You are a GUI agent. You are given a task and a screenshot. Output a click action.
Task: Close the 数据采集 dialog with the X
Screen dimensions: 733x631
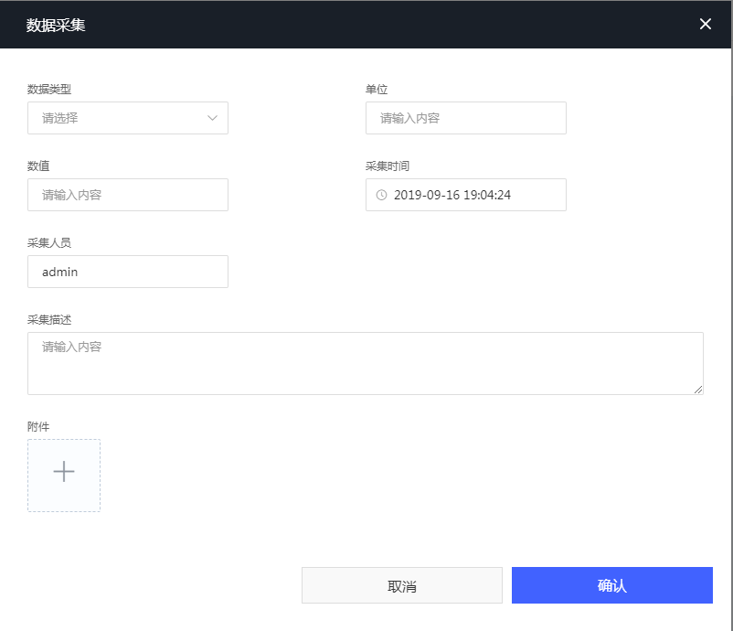[x=705, y=24]
